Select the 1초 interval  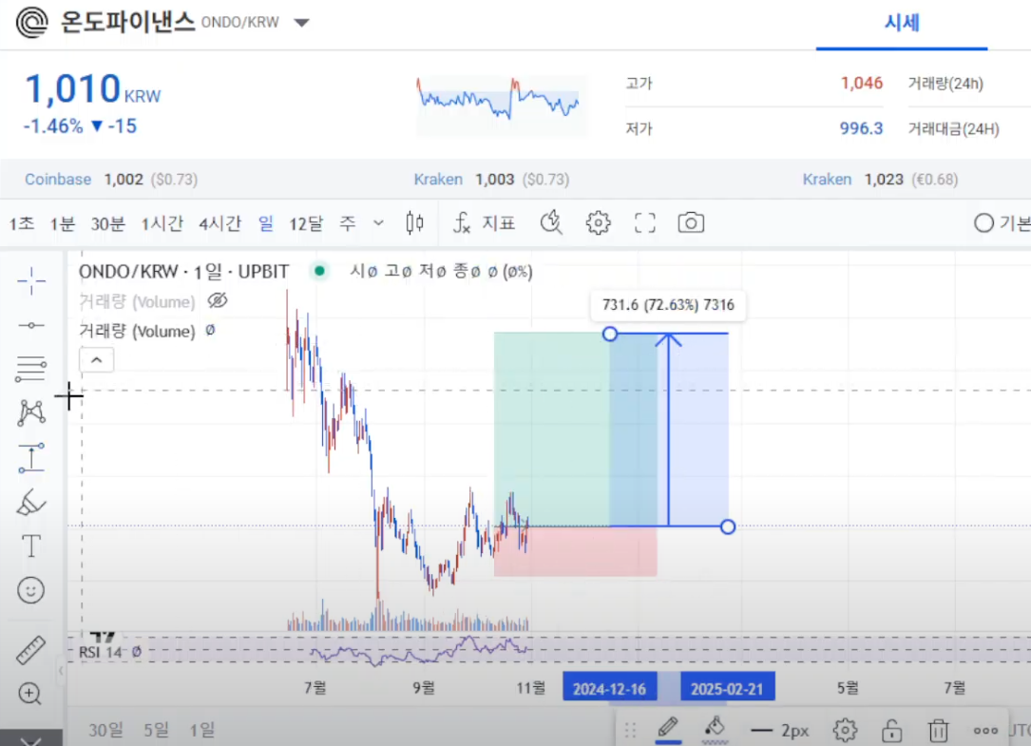(22, 223)
